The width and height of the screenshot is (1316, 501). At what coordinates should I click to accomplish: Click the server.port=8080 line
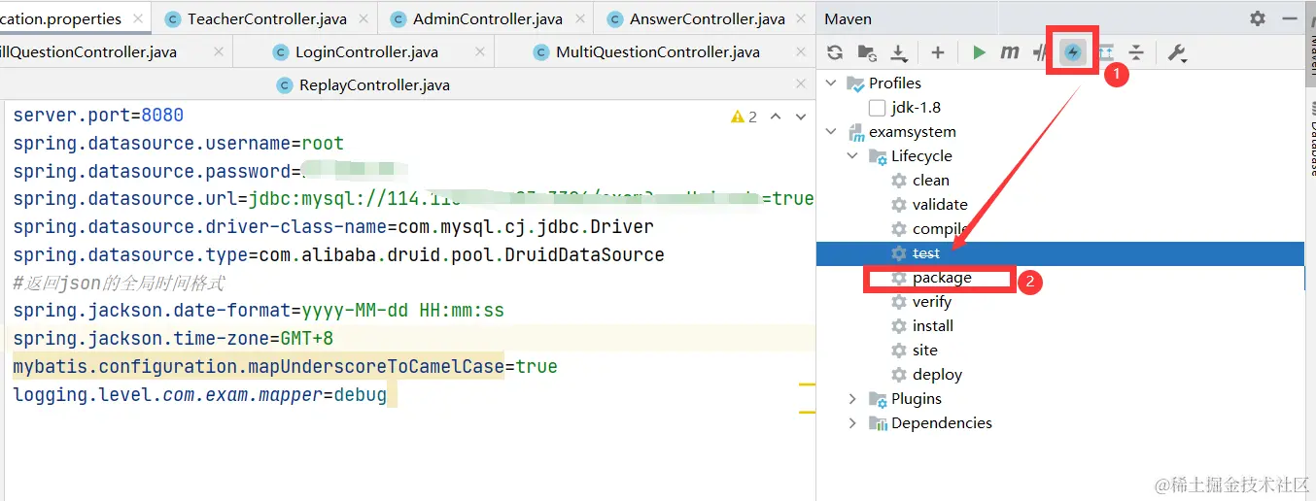coord(98,116)
